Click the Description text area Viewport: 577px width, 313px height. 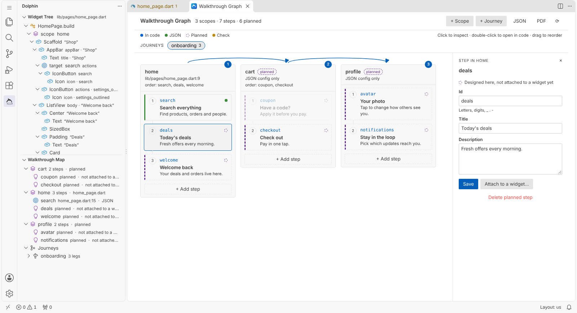[x=510, y=159]
